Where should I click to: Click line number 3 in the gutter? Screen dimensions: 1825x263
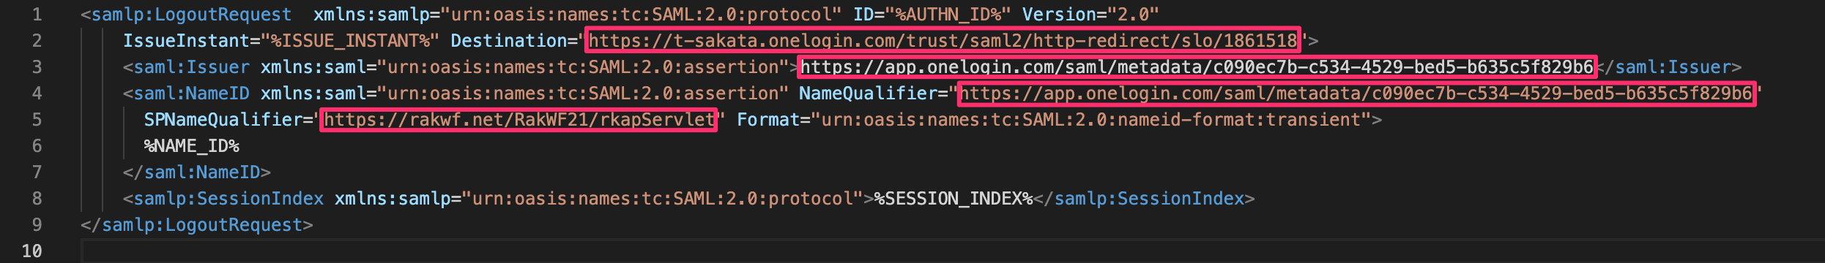tap(37, 67)
